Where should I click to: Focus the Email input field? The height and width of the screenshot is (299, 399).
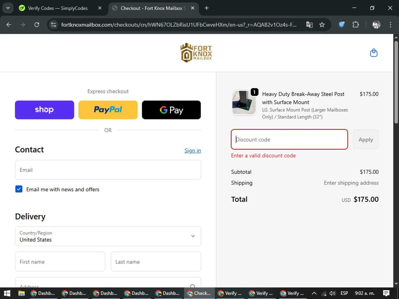(x=108, y=170)
